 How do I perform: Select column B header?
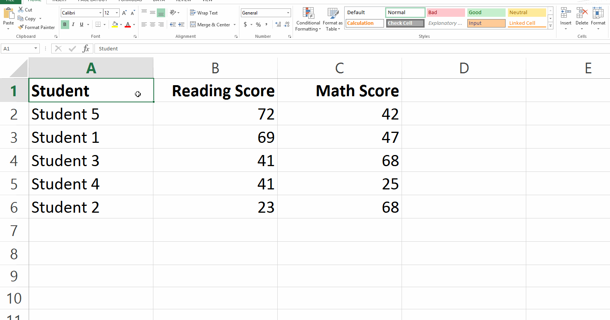pos(215,68)
